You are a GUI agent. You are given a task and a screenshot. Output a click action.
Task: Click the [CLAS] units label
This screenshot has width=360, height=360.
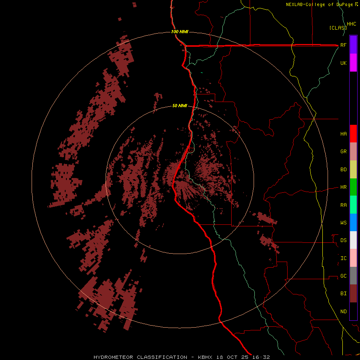tap(338, 28)
